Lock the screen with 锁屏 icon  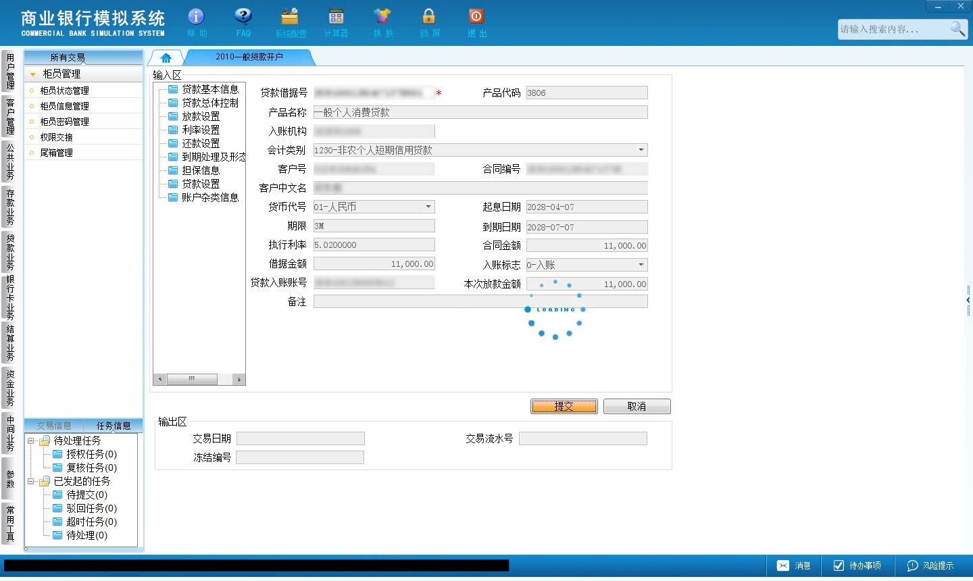point(429,22)
